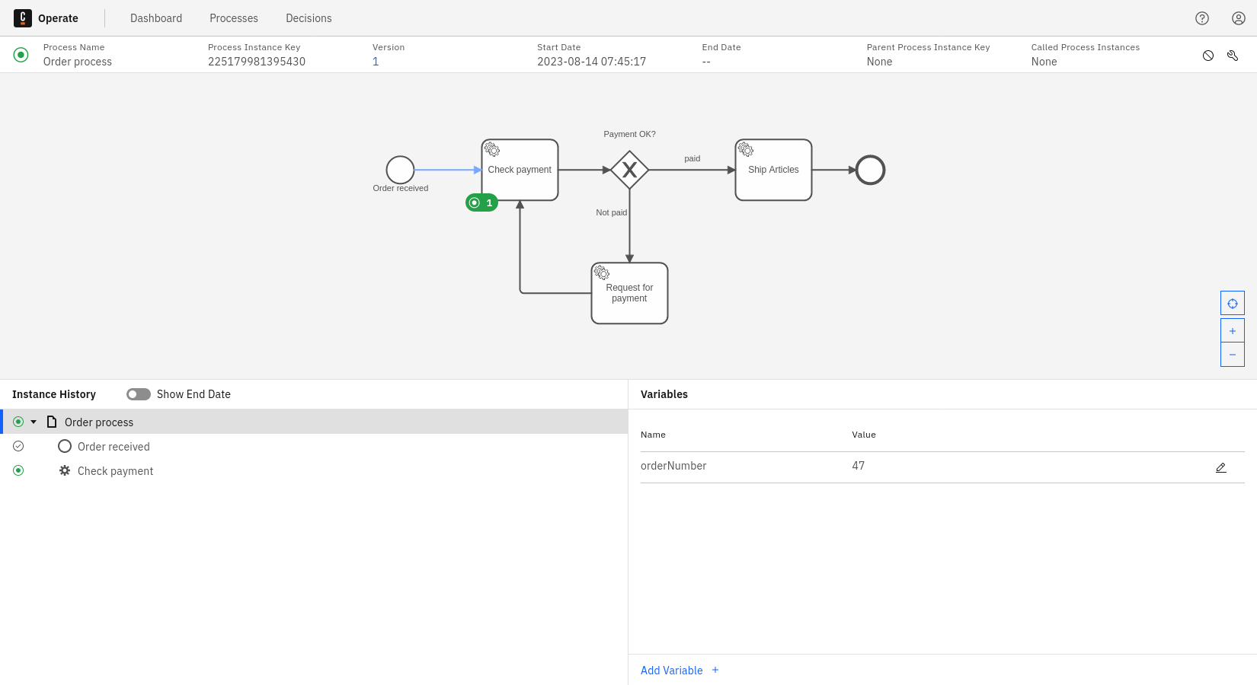Open the Decisions tab

coord(308,18)
